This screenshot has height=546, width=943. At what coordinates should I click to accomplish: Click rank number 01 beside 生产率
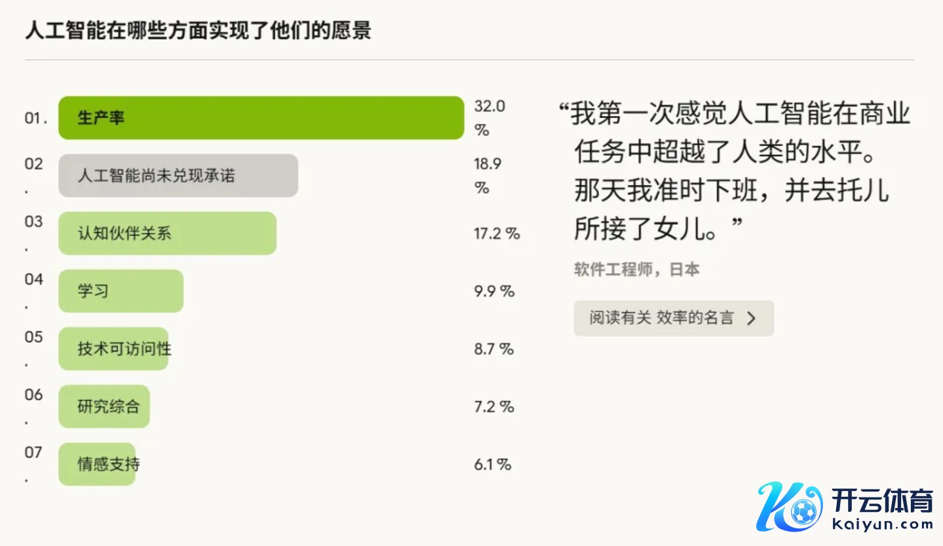click(x=36, y=119)
